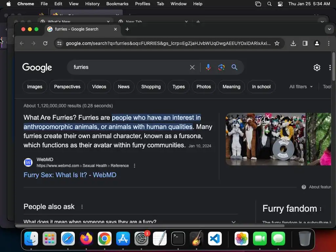
Task: Open Spotlight search in menu bar
Action: click(269, 4)
